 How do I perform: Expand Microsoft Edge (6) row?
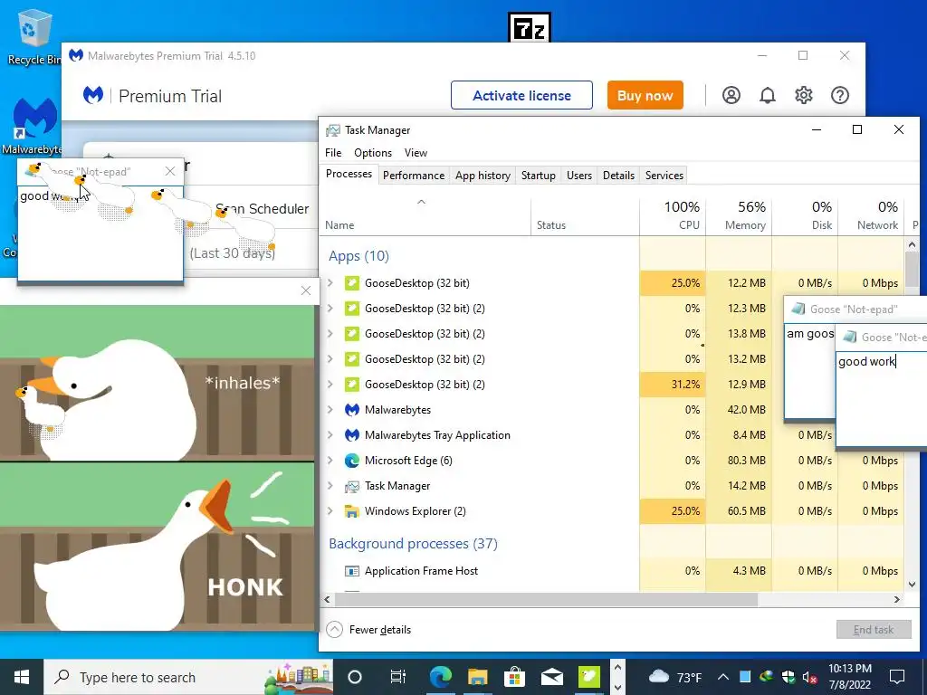coord(330,461)
